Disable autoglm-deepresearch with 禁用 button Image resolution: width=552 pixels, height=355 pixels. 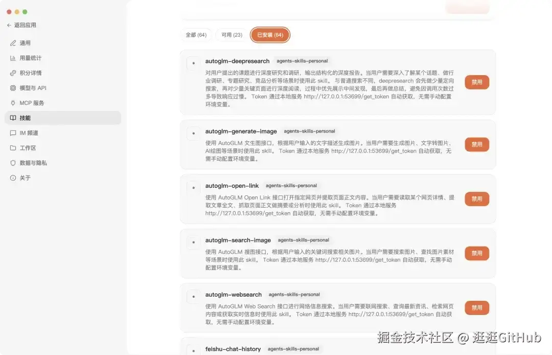[x=477, y=82]
